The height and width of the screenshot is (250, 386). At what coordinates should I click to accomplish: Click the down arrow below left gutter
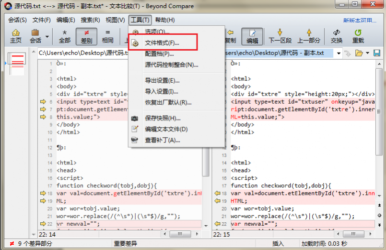[34, 235]
